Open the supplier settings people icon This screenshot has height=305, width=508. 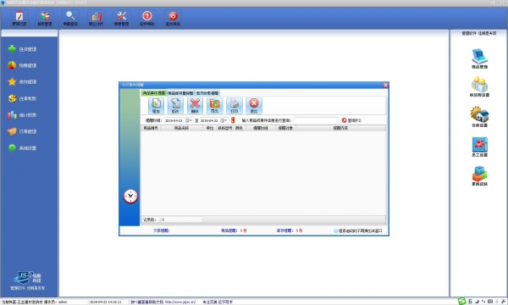coord(479,86)
